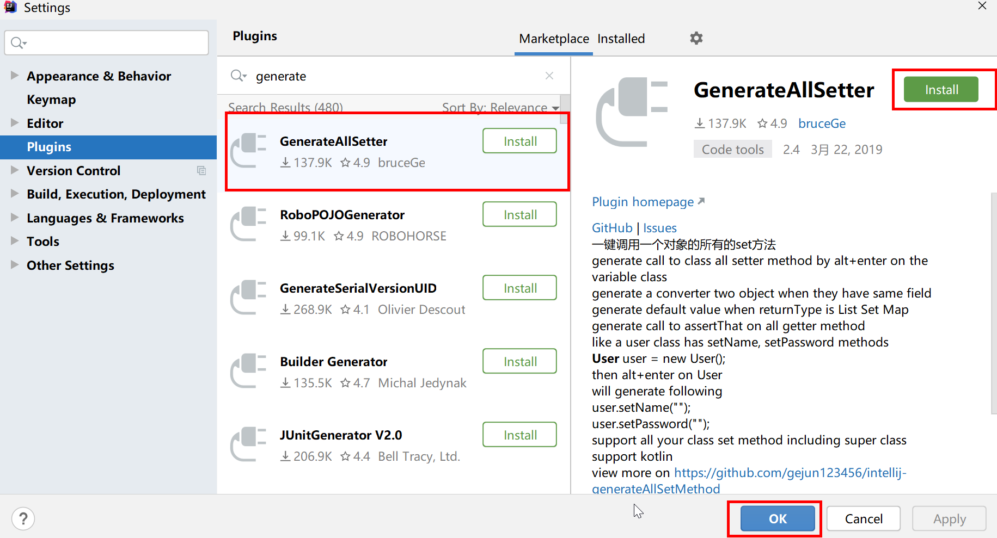Install GenerateAllSetter from the results list
Viewport: 997px width, 538px height.
[519, 141]
